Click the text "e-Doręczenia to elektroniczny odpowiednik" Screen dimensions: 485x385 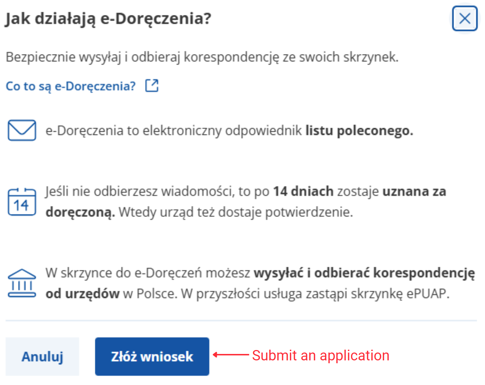[174, 131]
